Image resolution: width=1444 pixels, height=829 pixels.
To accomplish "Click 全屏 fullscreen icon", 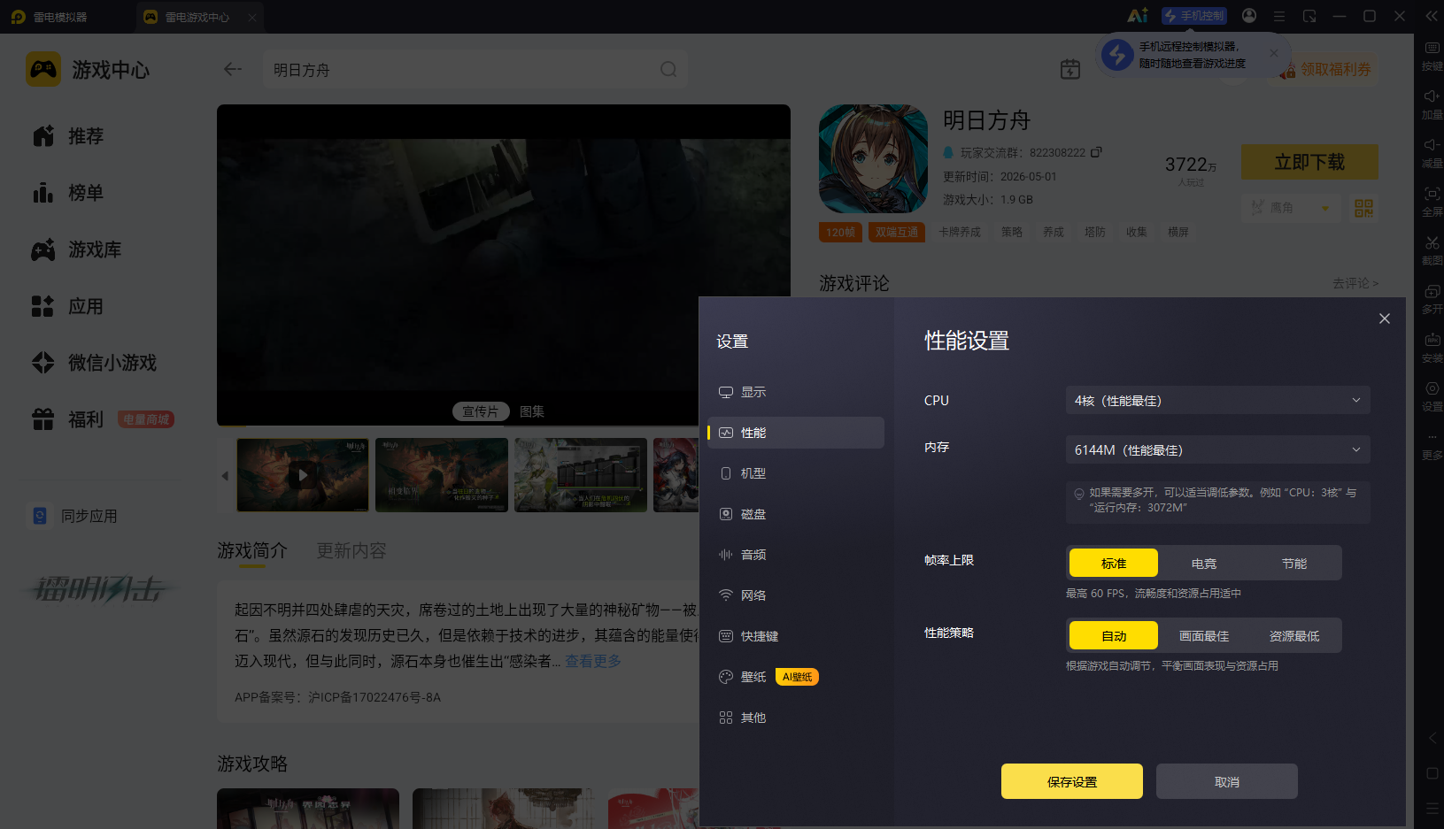I will click(1432, 202).
